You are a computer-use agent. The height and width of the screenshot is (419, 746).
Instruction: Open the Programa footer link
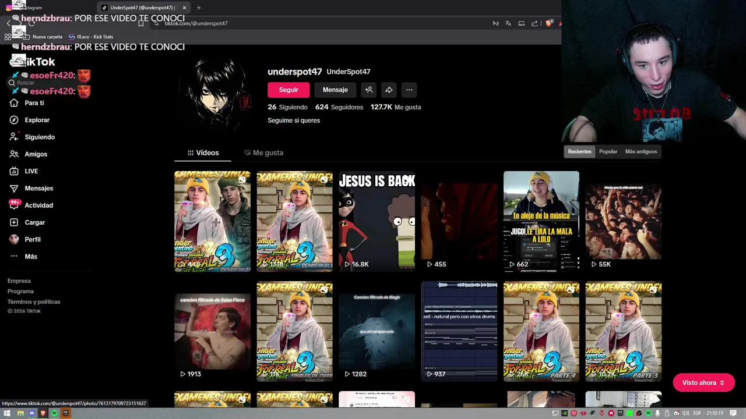coord(20,292)
